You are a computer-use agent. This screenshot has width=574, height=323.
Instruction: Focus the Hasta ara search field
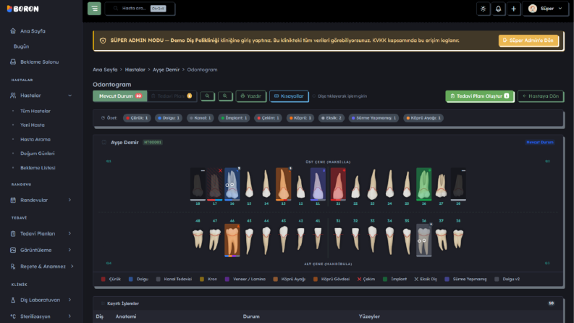tap(140, 9)
